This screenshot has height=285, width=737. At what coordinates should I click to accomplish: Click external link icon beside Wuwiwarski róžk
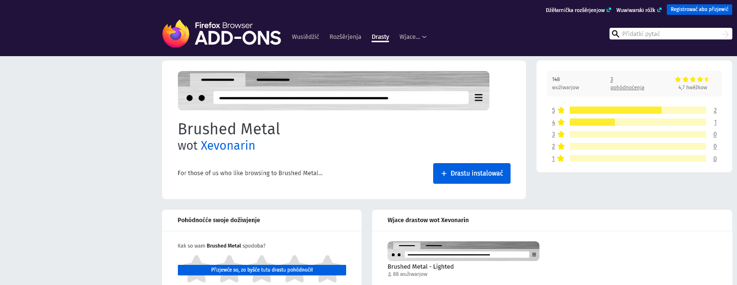click(x=659, y=10)
